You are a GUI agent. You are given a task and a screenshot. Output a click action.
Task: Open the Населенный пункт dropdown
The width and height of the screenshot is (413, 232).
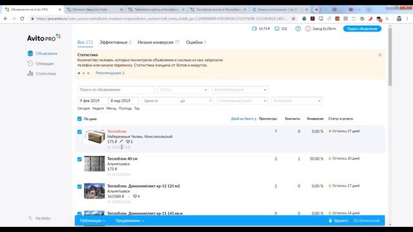coord(243,101)
